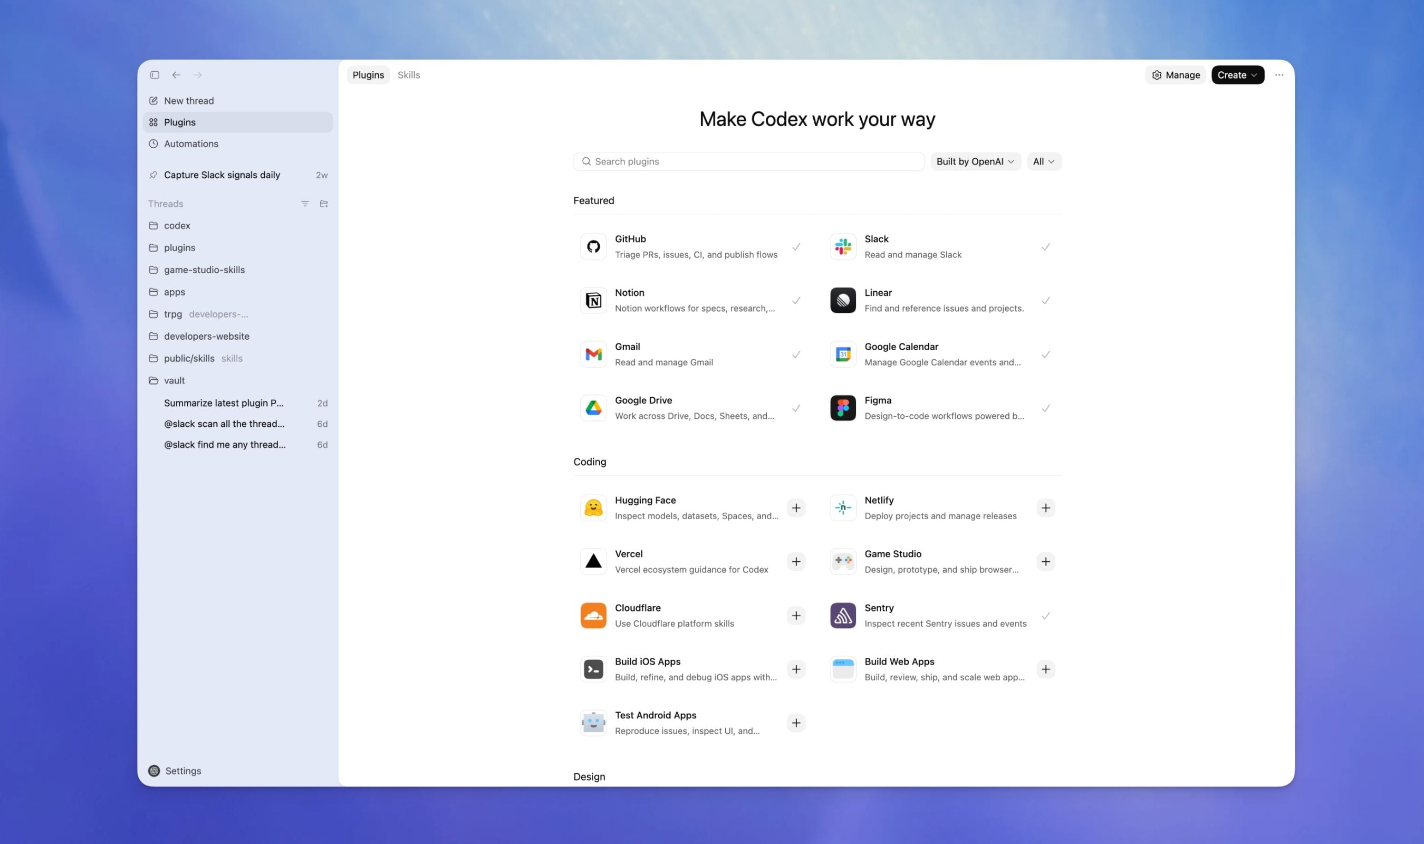Open the GitHub plugin icon

coord(593,246)
